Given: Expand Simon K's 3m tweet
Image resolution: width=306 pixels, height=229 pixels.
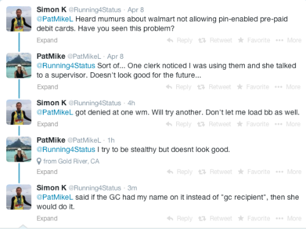Looking at the screenshot, I should (47, 219).
